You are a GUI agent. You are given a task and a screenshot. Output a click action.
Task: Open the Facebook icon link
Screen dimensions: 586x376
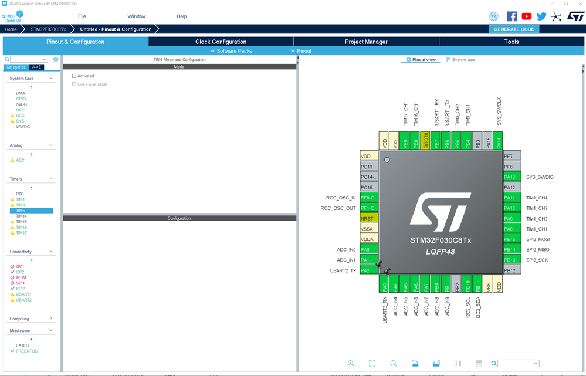click(512, 16)
